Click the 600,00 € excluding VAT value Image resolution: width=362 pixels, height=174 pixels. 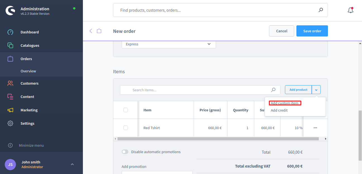tap(295, 166)
